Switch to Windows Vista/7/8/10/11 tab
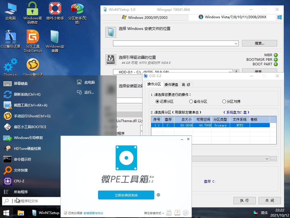Image resolution: width=290 pixels, height=218 pixels. click(x=232, y=17)
